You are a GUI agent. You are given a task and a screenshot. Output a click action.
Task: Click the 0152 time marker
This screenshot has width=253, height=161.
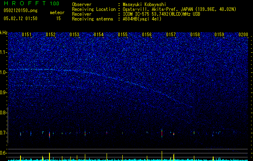(51, 35)
